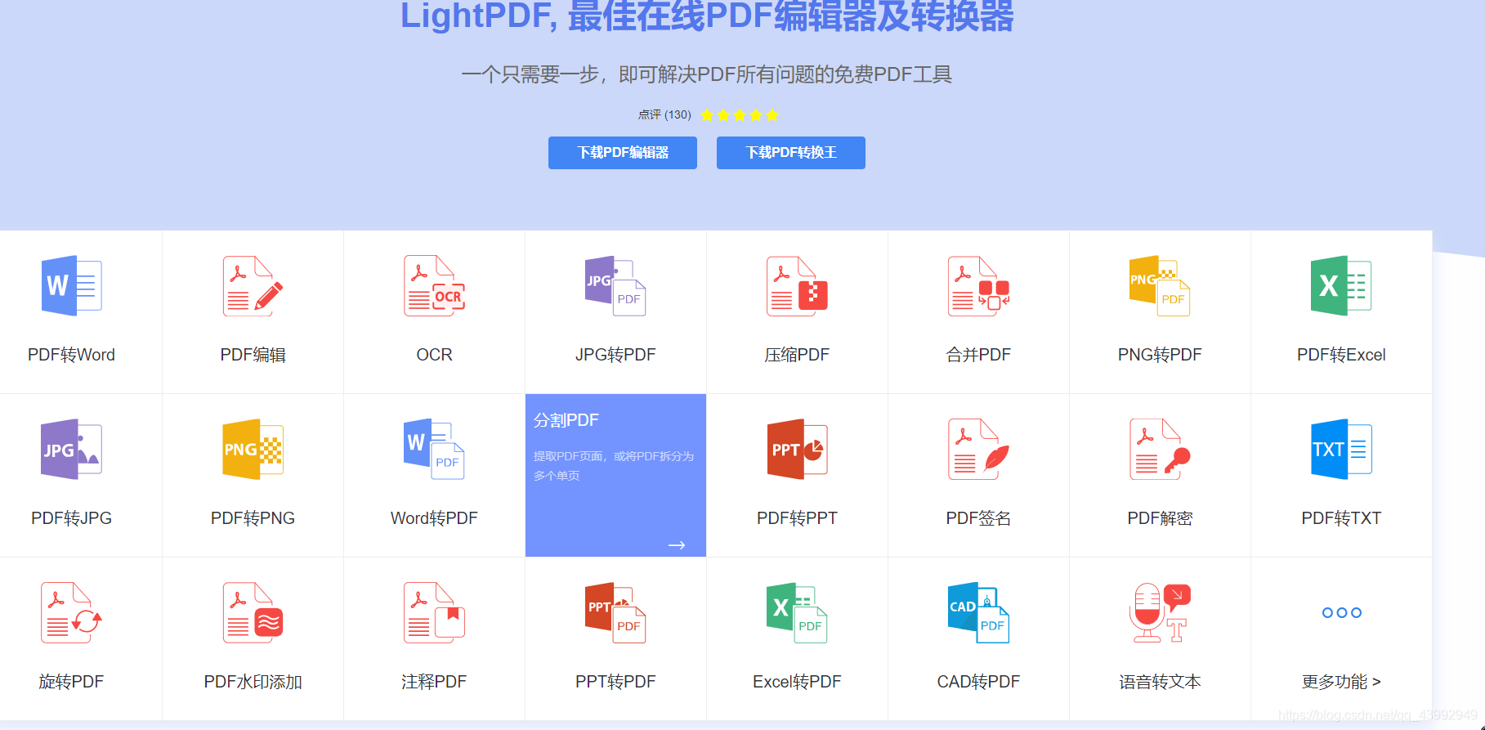Select the JPG转PDF icon

[x=615, y=285]
